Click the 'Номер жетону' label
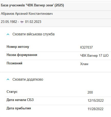111x117 pixels. [x=18, y=47]
